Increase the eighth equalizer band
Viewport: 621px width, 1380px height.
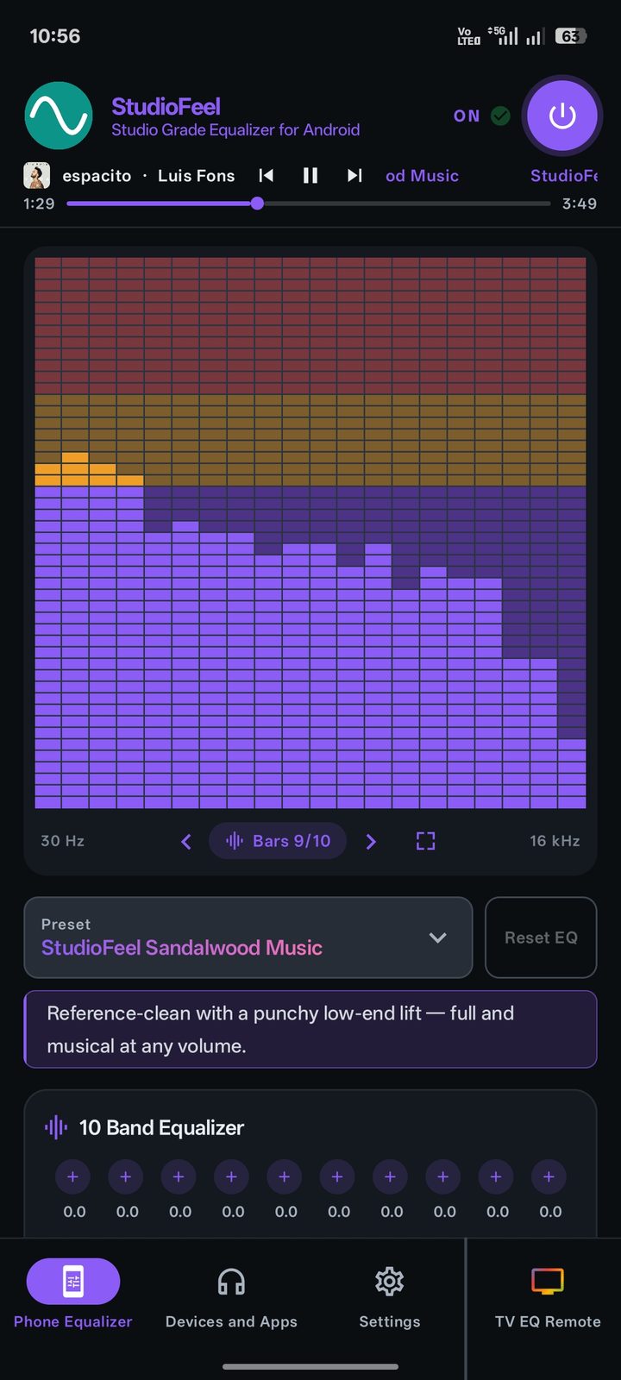(x=442, y=1177)
